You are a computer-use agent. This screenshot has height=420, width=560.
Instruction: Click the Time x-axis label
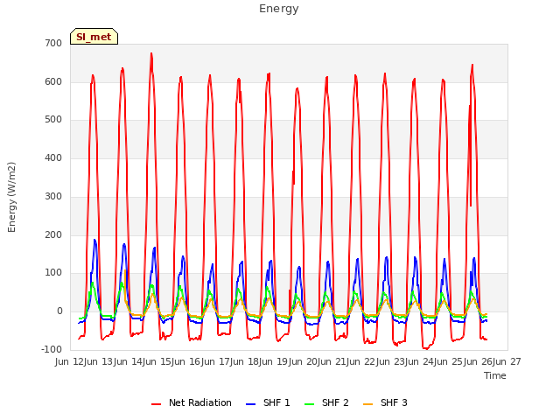pos(495,375)
